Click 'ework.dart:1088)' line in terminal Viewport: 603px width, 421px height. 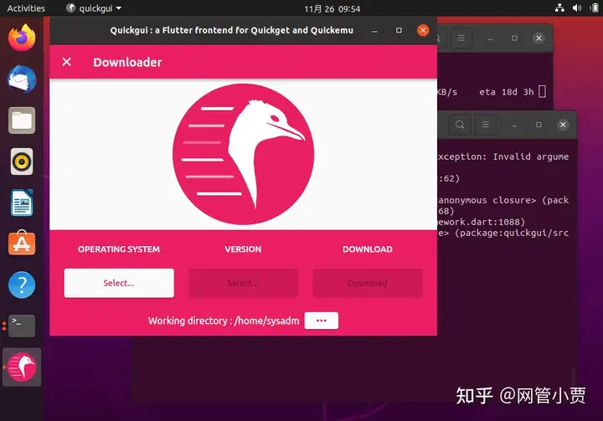click(481, 222)
